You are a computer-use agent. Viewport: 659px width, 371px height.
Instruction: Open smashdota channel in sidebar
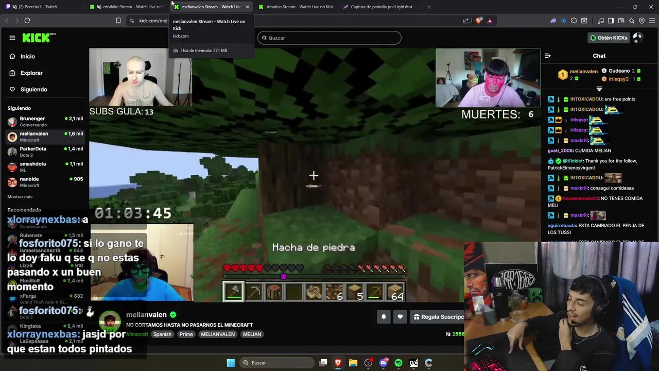point(45,166)
